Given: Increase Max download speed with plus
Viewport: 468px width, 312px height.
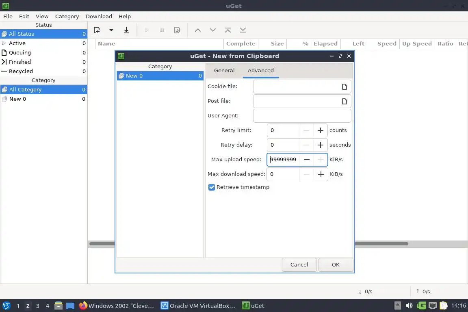Looking at the screenshot, I should 321,174.
